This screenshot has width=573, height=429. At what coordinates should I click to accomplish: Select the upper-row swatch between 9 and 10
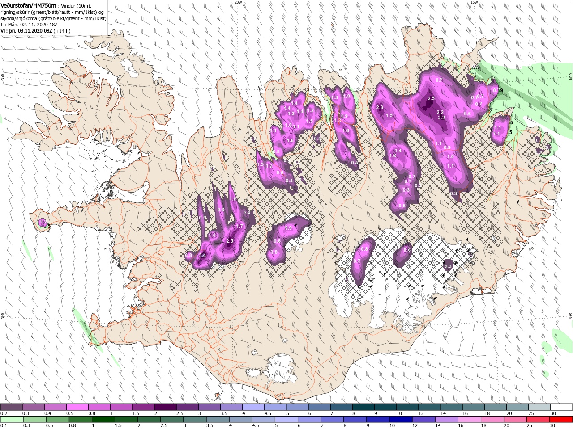pyautogui.click(x=385, y=407)
